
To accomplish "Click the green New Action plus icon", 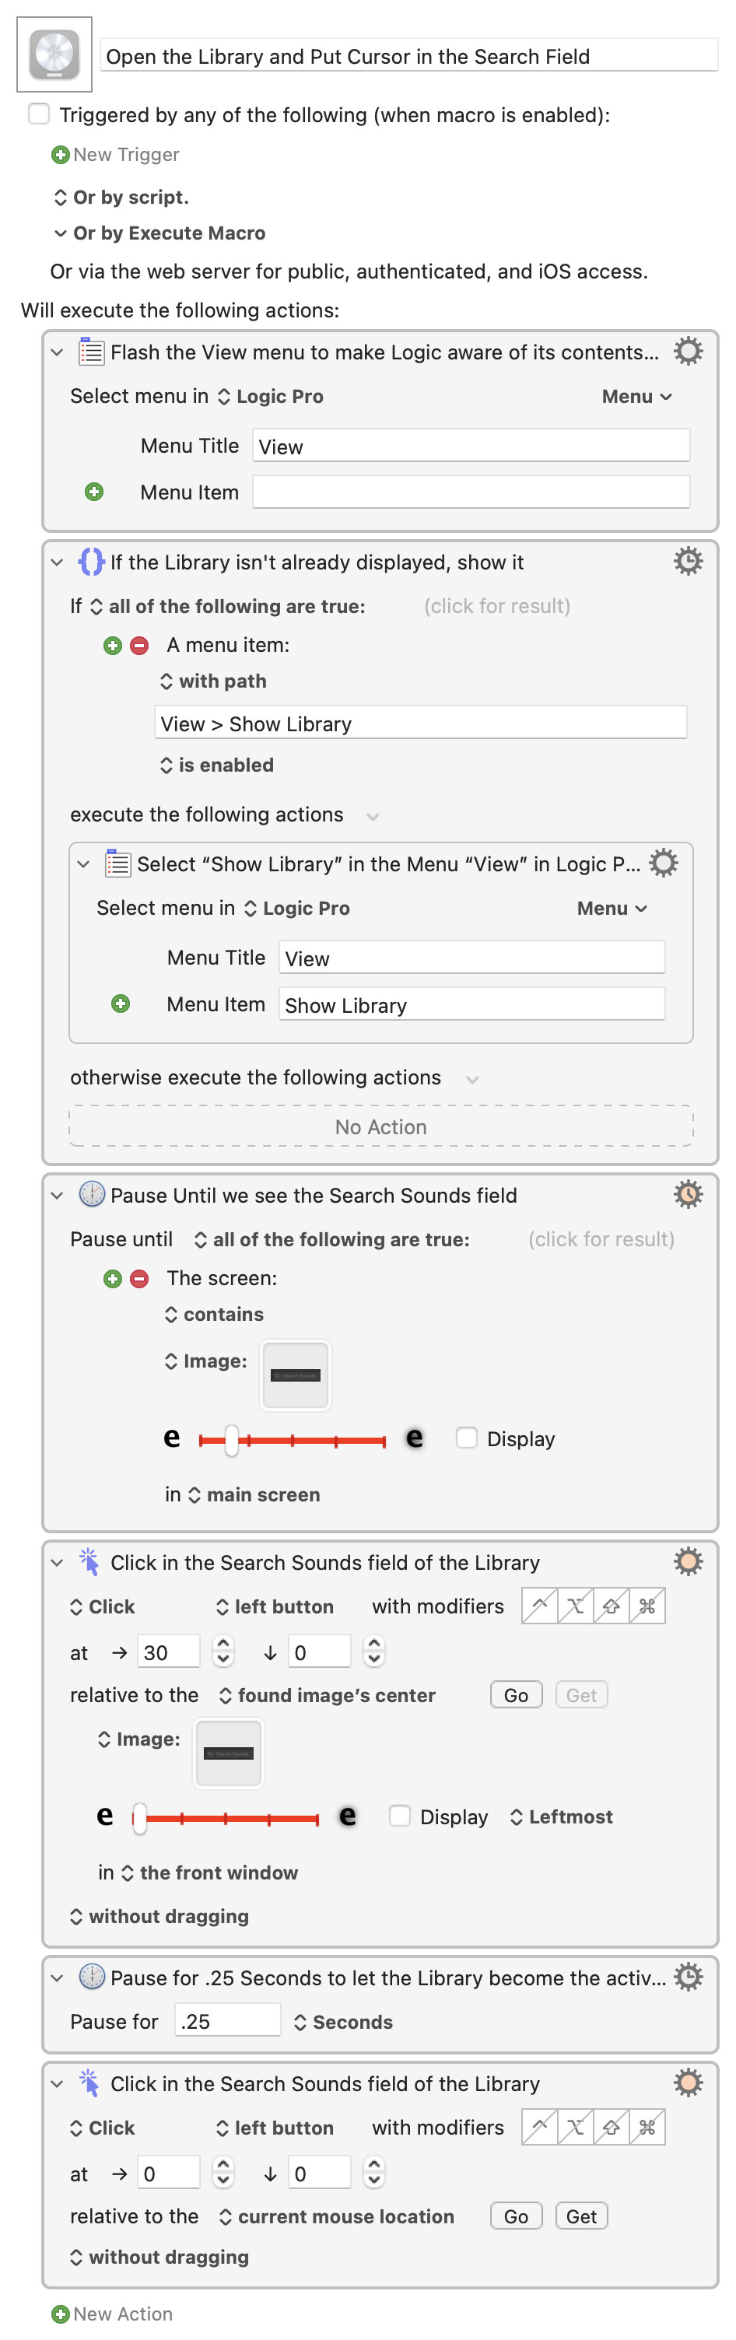I will click(61, 2314).
